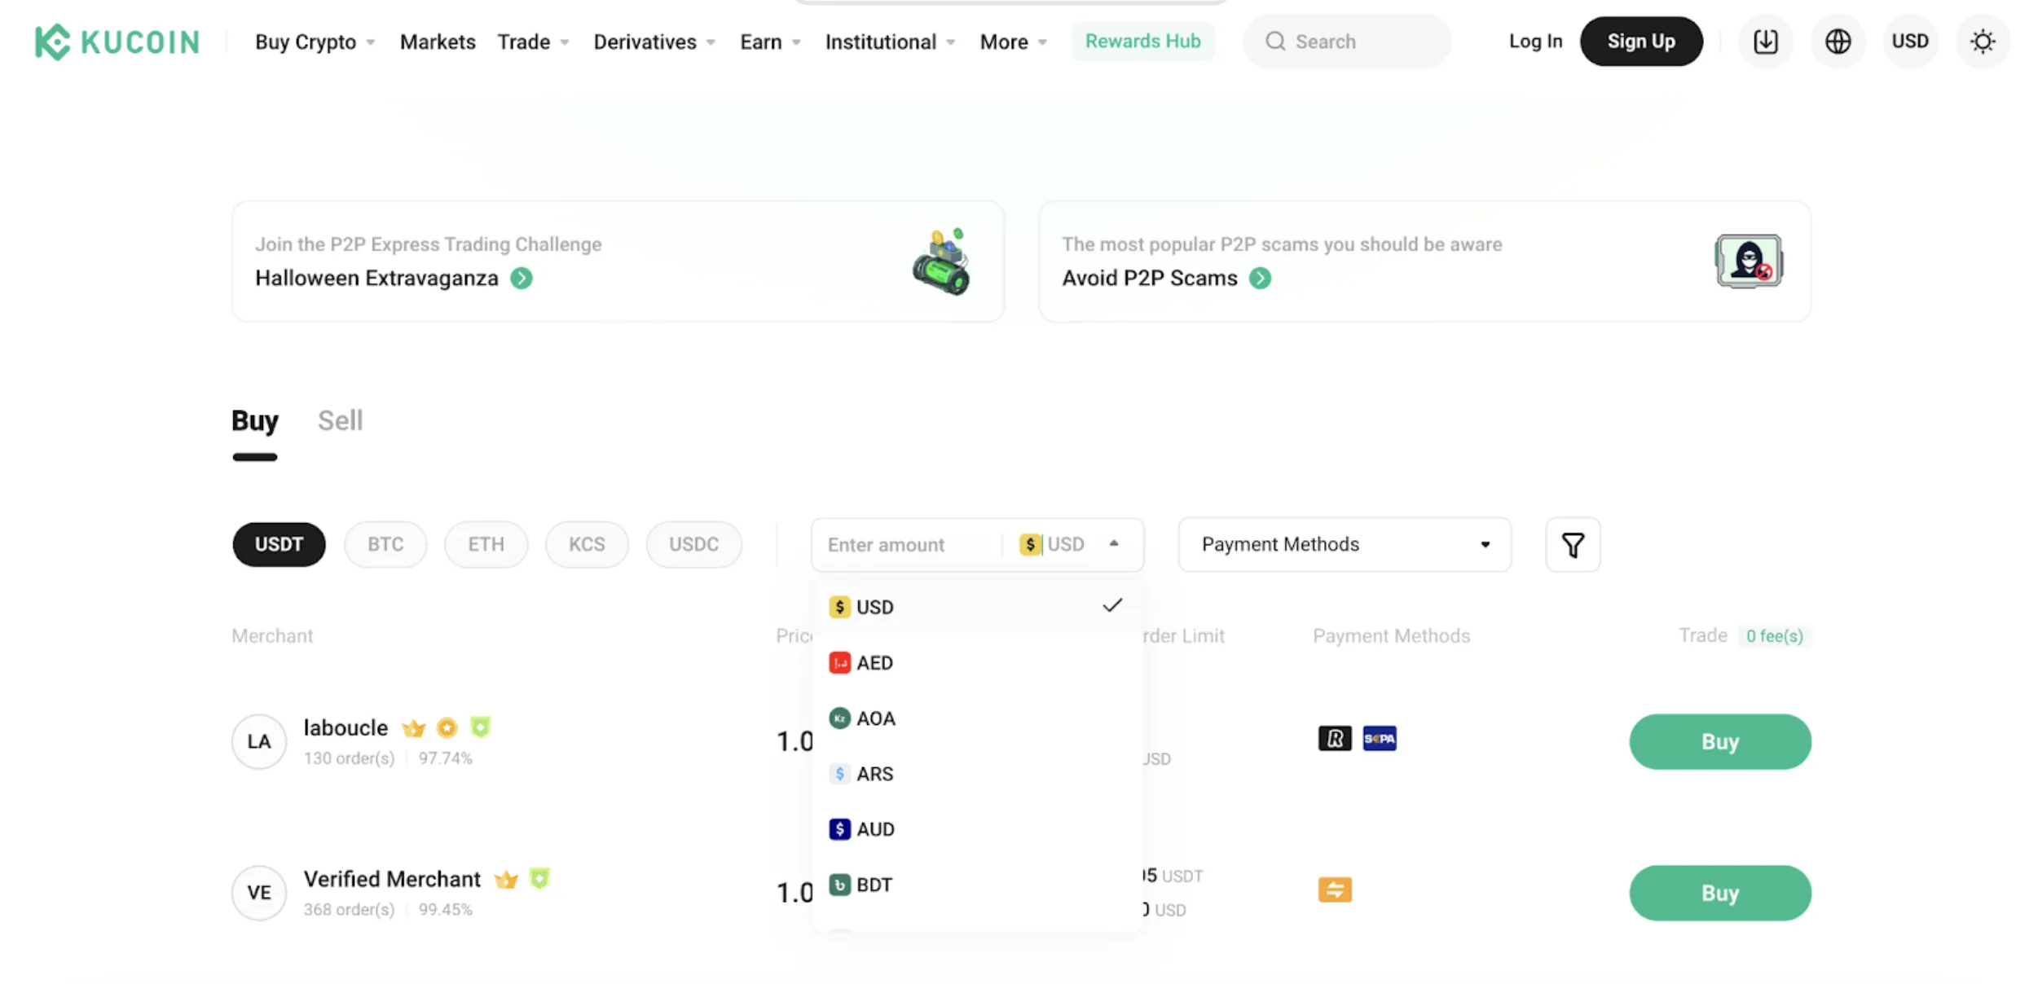Open the Avoid P2P Scams link

1149,279
